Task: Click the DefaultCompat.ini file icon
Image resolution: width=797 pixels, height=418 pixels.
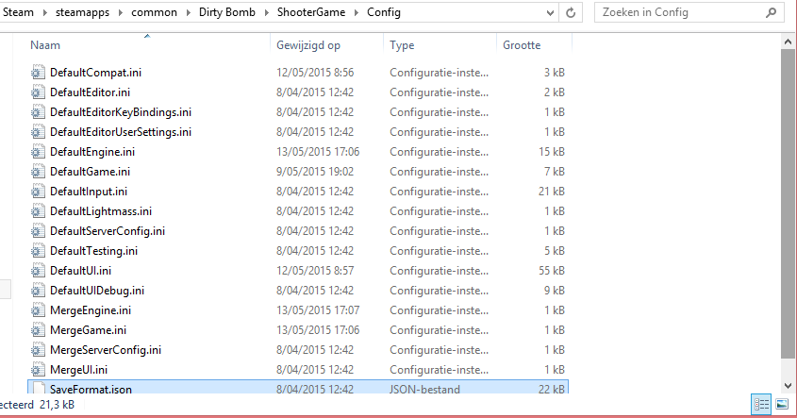Action: coord(38,73)
